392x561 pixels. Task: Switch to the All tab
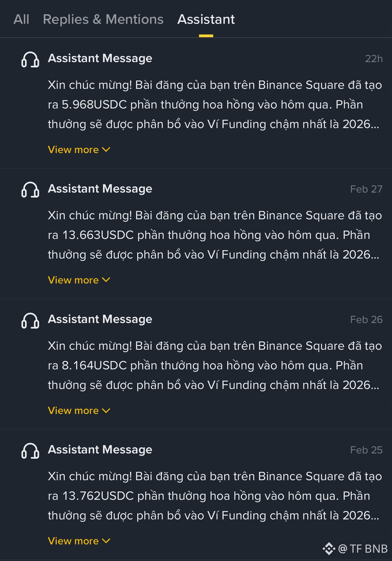pos(21,19)
